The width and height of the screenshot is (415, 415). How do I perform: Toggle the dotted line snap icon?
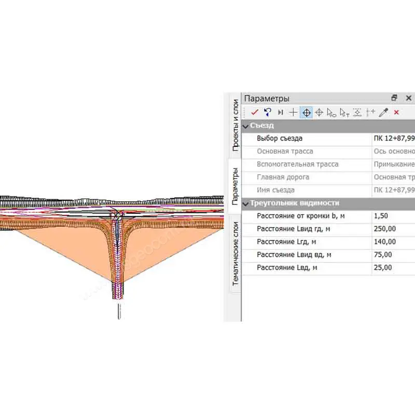point(357,112)
